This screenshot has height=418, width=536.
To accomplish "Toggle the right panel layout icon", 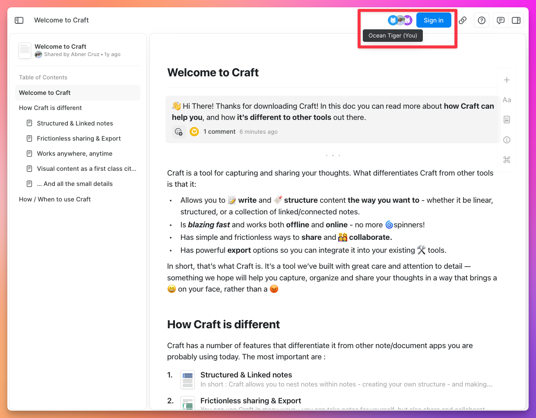I will click(x=516, y=20).
